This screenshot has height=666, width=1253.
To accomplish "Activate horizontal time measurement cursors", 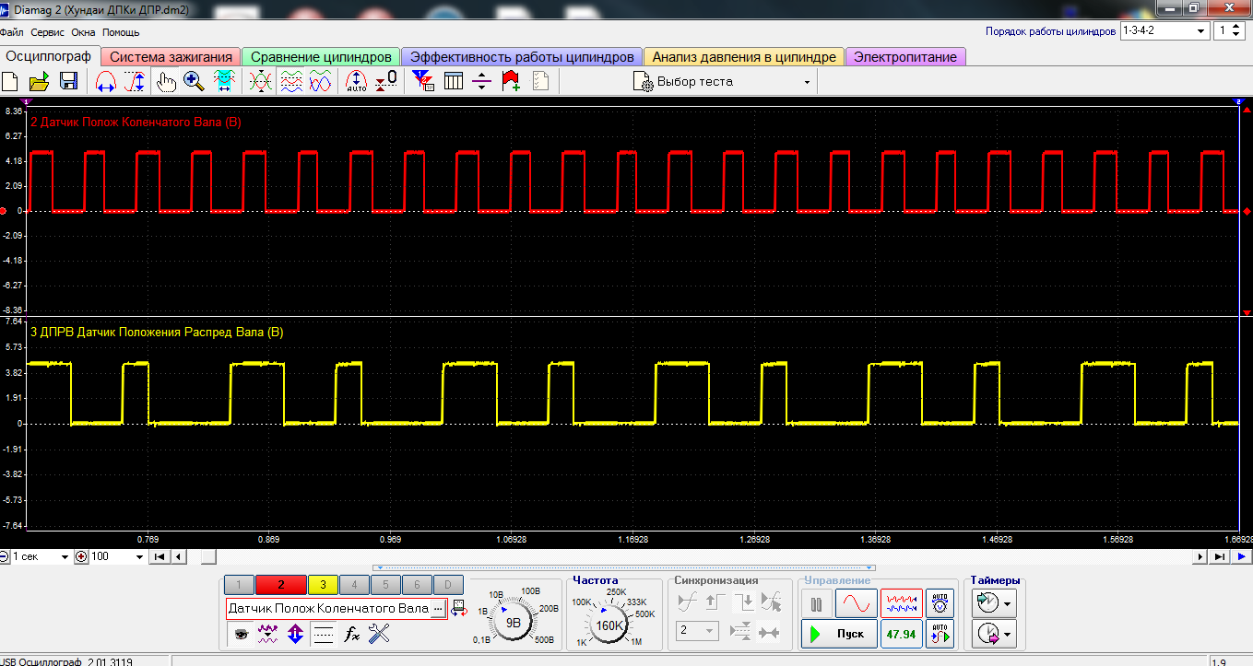I will (106, 81).
